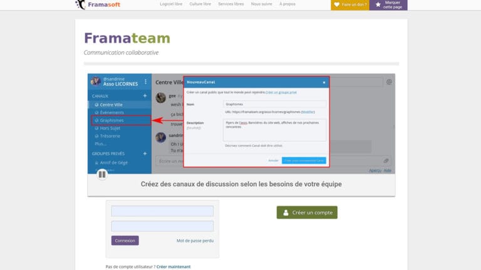Open the Mot de passe perdu link

pos(195,241)
